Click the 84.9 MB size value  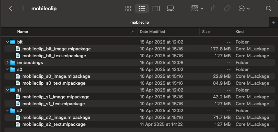tap(222, 83)
